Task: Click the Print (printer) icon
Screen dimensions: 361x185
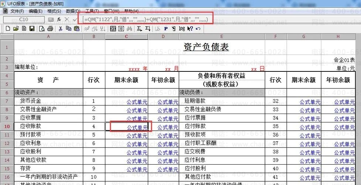Action: 50,28
